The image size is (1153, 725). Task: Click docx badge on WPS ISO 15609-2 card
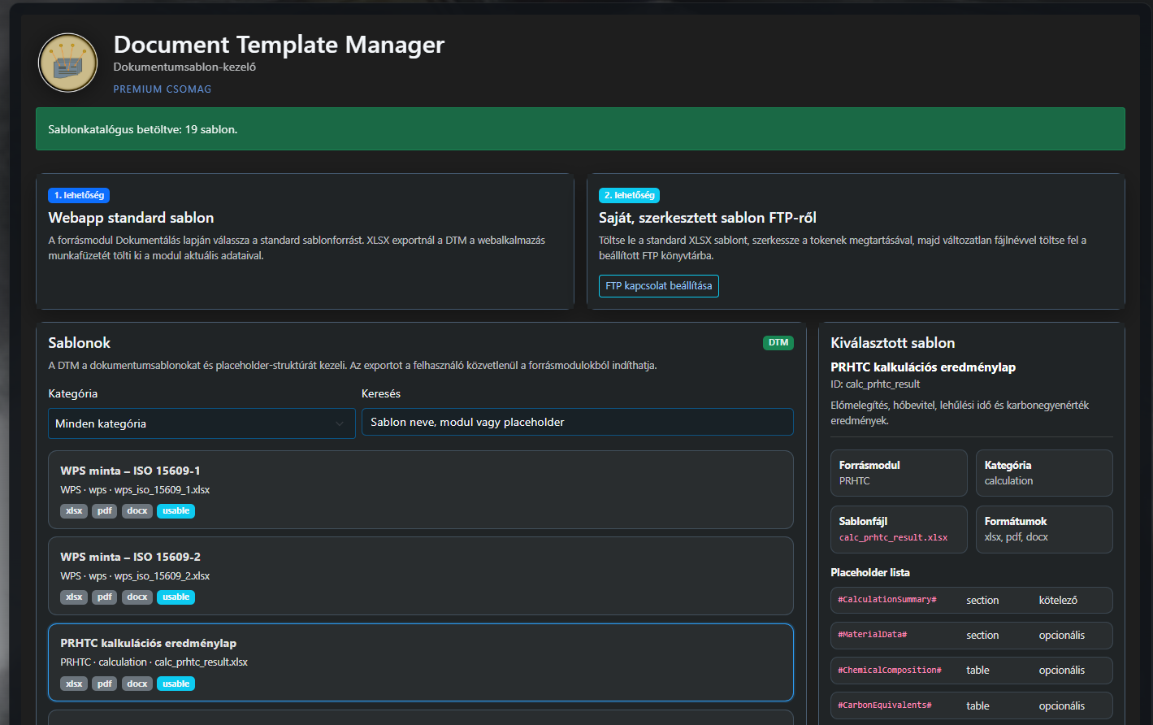[x=137, y=597]
